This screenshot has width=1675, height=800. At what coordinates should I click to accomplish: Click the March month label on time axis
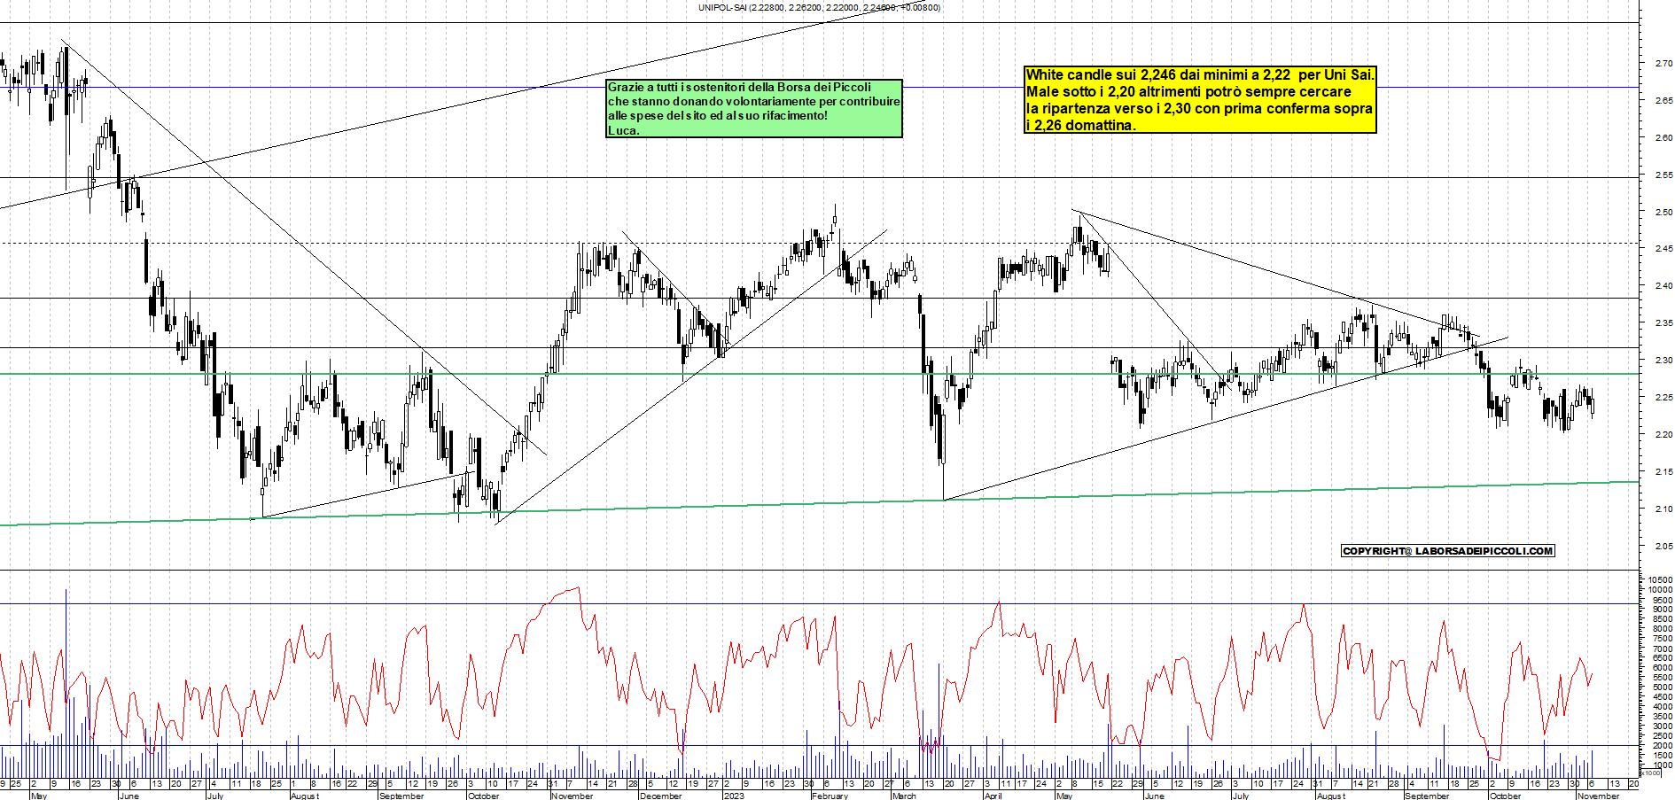click(x=904, y=796)
